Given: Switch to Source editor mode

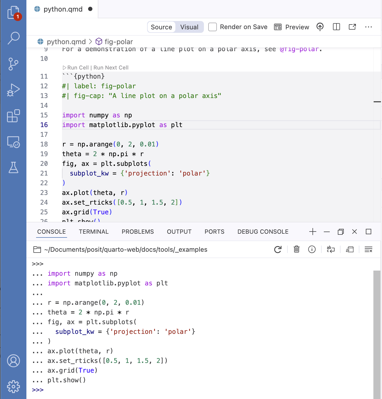Looking at the screenshot, I should click(x=161, y=27).
